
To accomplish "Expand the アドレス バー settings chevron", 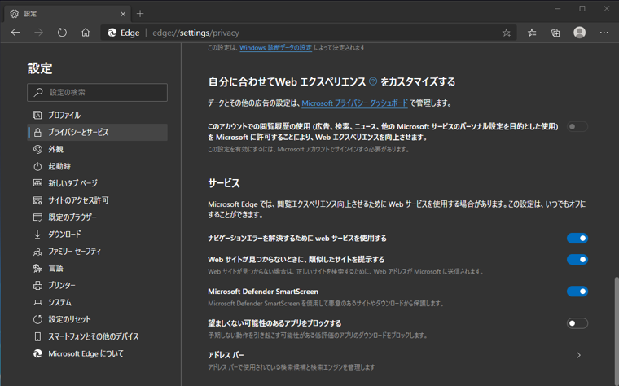I will pyautogui.click(x=578, y=355).
